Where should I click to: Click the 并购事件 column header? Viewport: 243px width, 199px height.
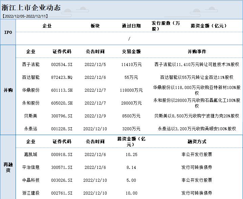click(x=197, y=51)
